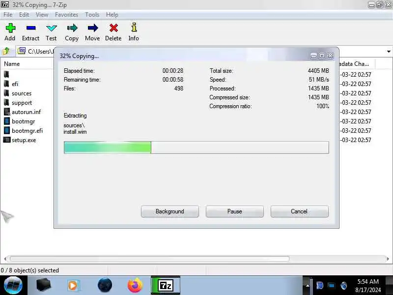Click the elapsed time 00:00:28 value

(173, 71)
